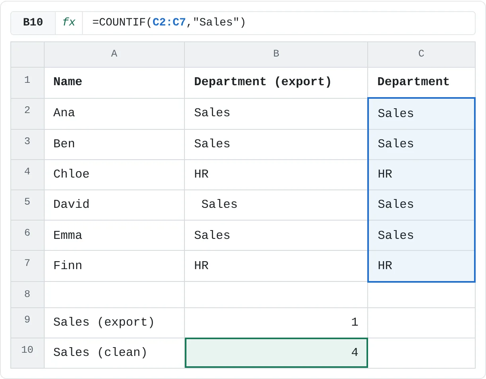
Task: Click empty cell C10
Action: [421, 353]
